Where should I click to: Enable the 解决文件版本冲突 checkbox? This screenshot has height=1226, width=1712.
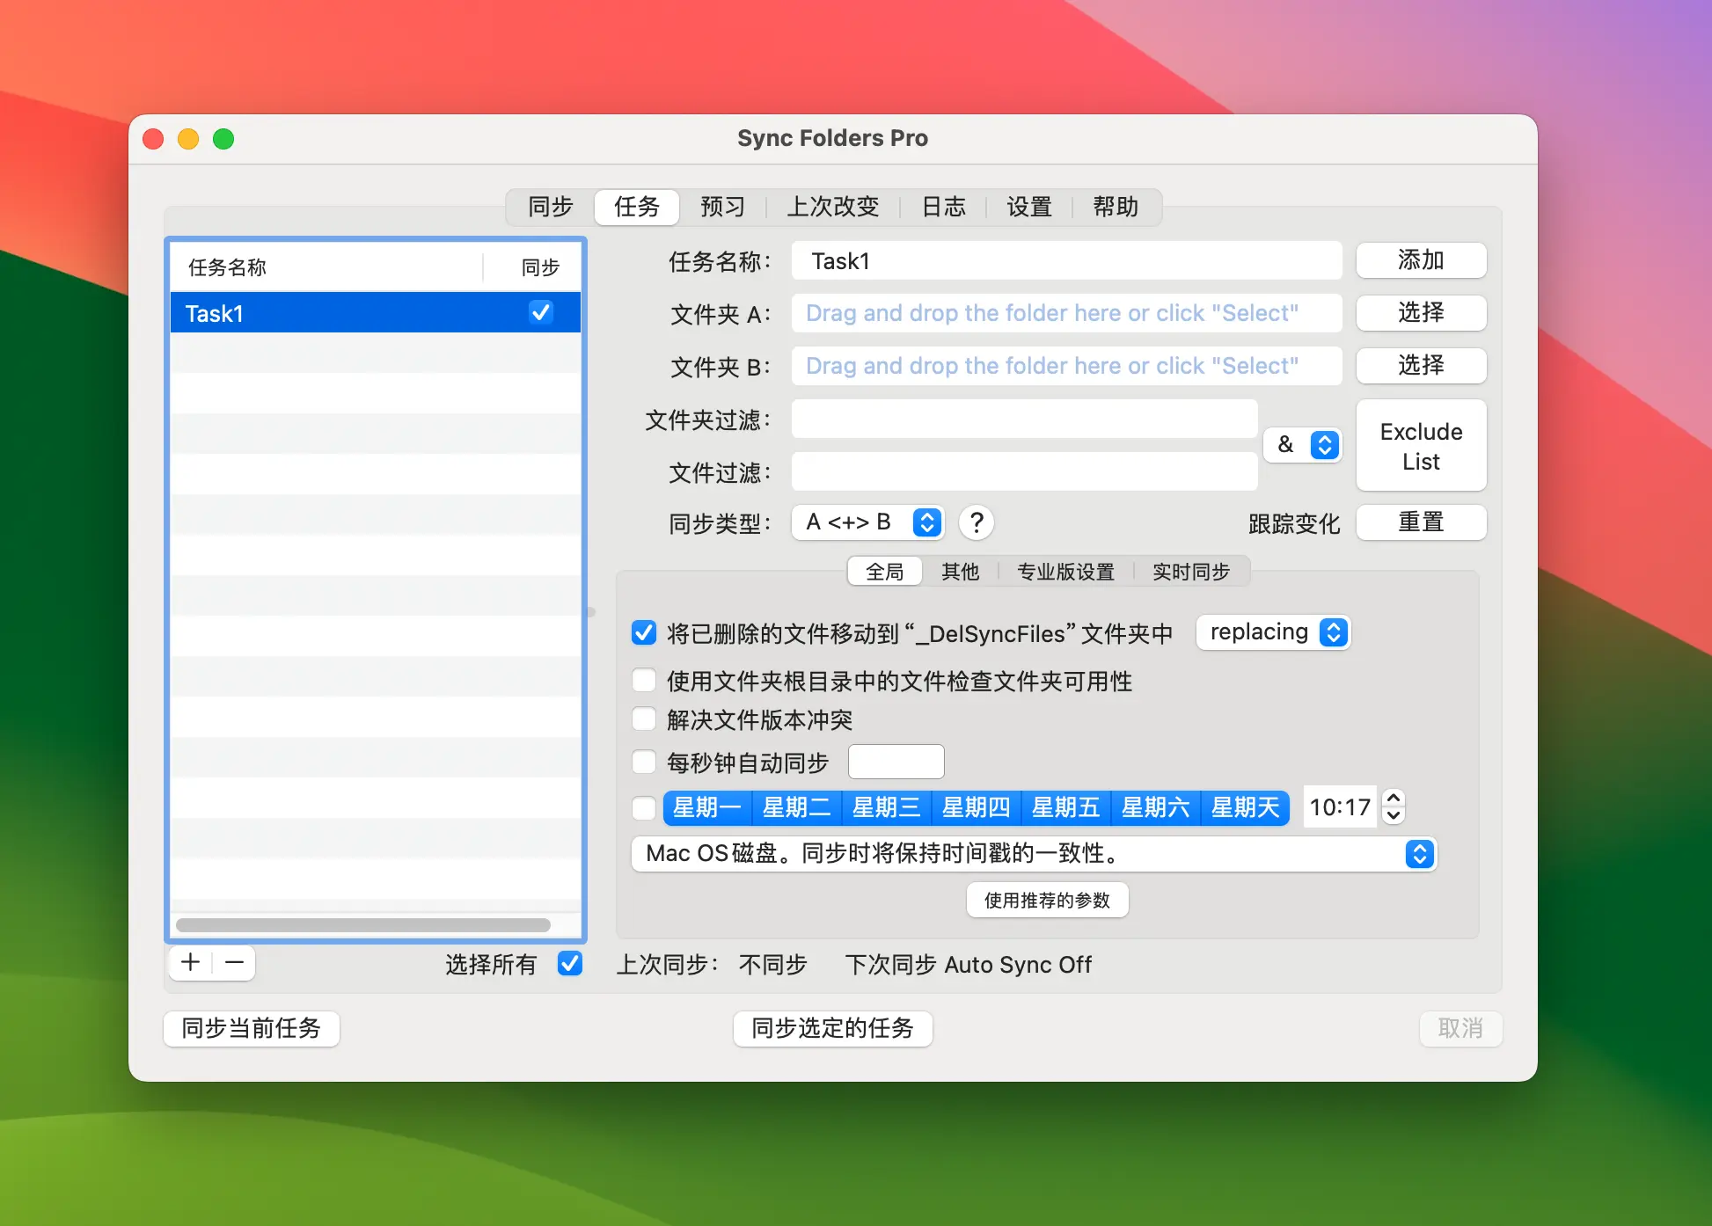643,719
